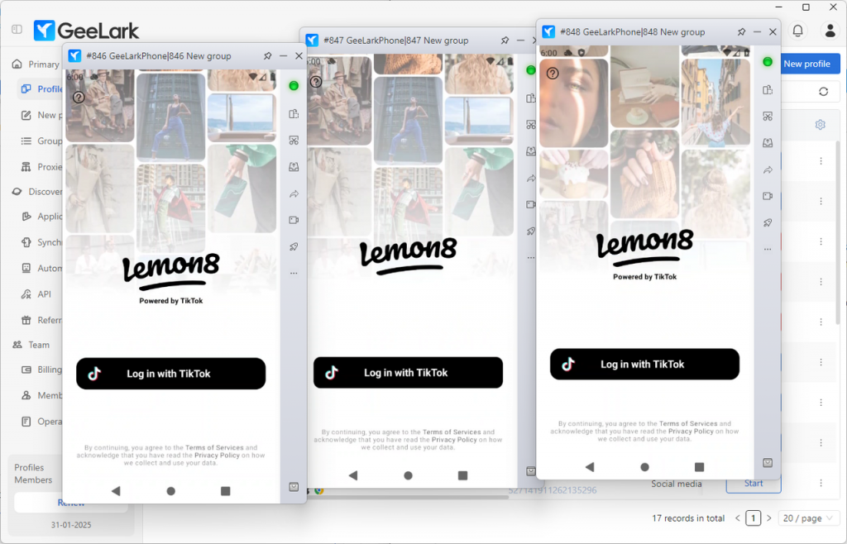The image size is (847, 544).
Task: Tap the Android back button in #846 phone
Action: [116, 491]
